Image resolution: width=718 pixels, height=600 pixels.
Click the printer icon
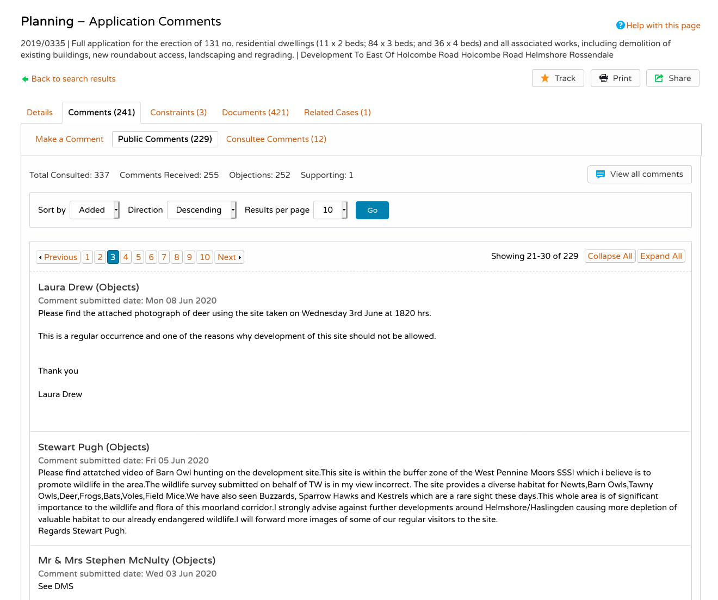[604, 78]
